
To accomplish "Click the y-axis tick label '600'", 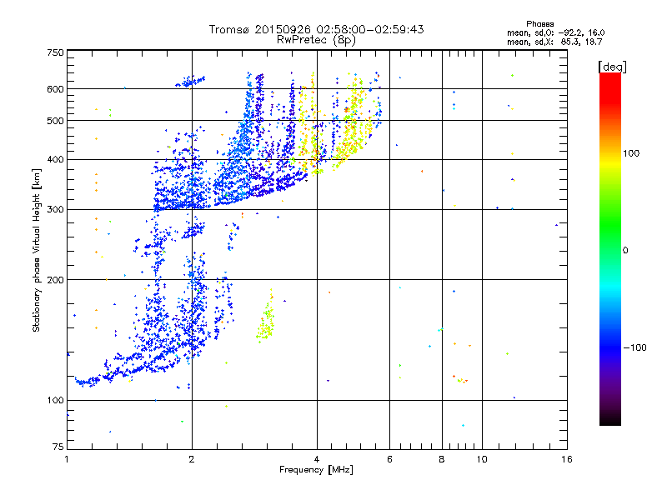I will tap(55, 89).
